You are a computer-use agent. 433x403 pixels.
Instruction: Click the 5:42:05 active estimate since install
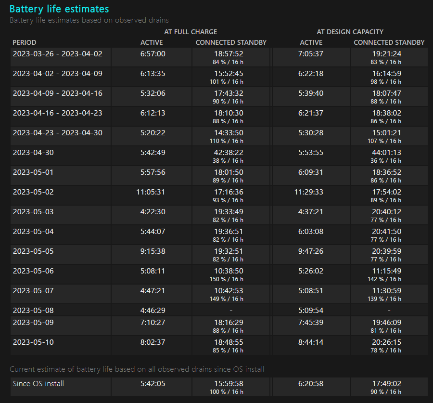[153, 384]
